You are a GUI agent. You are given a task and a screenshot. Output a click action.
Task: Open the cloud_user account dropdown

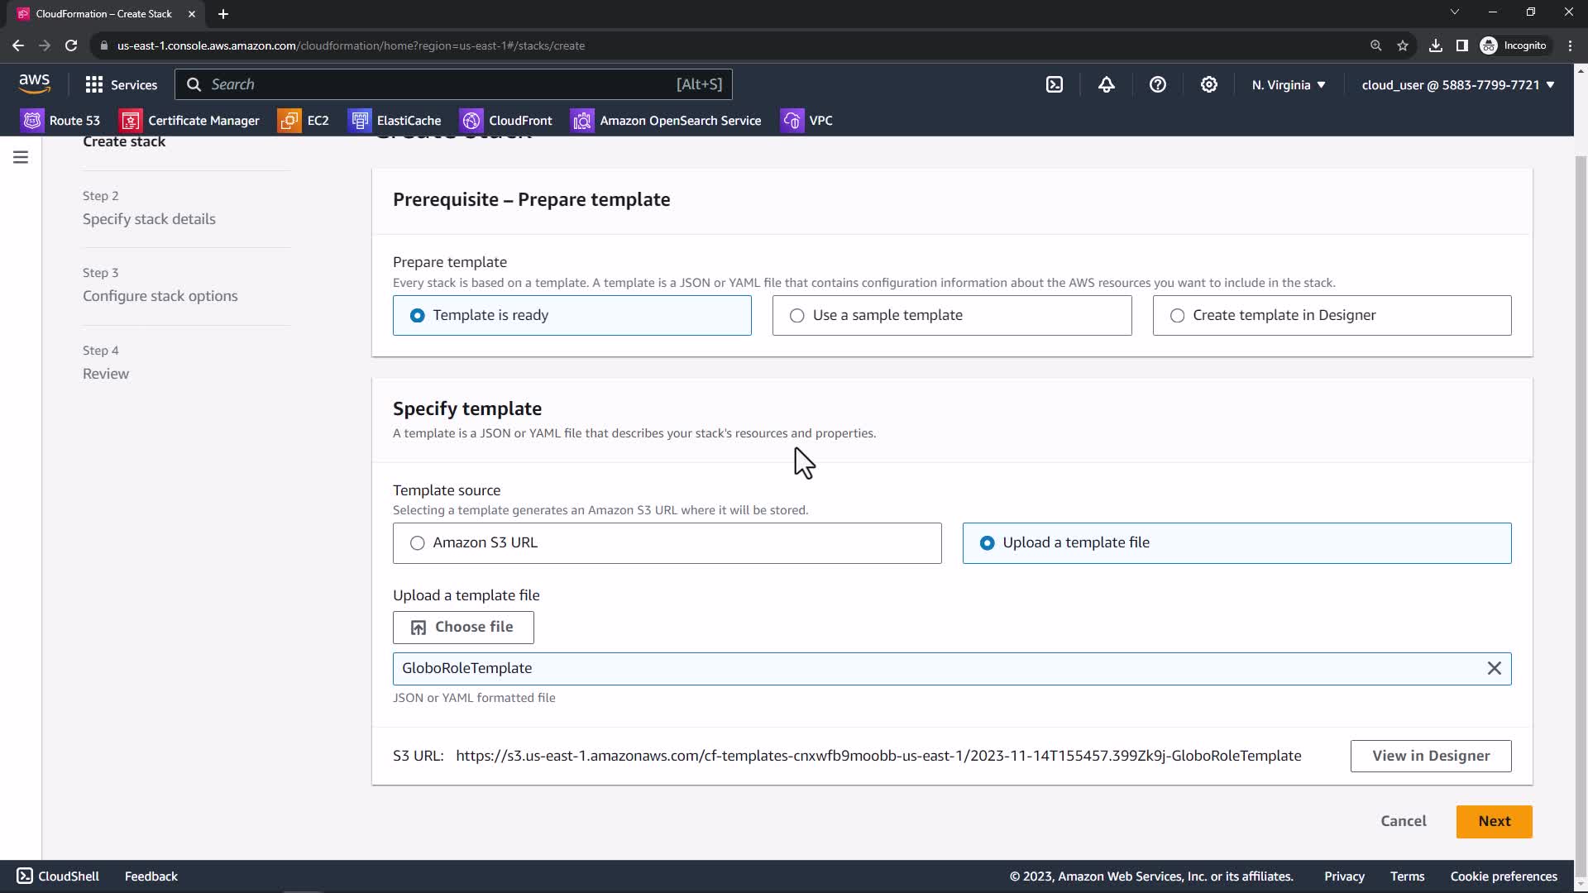point(1457,84)
